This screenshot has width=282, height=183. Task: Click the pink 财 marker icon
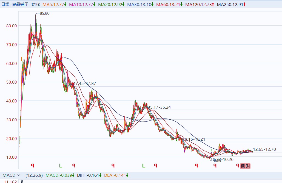(x=248, y=166)
